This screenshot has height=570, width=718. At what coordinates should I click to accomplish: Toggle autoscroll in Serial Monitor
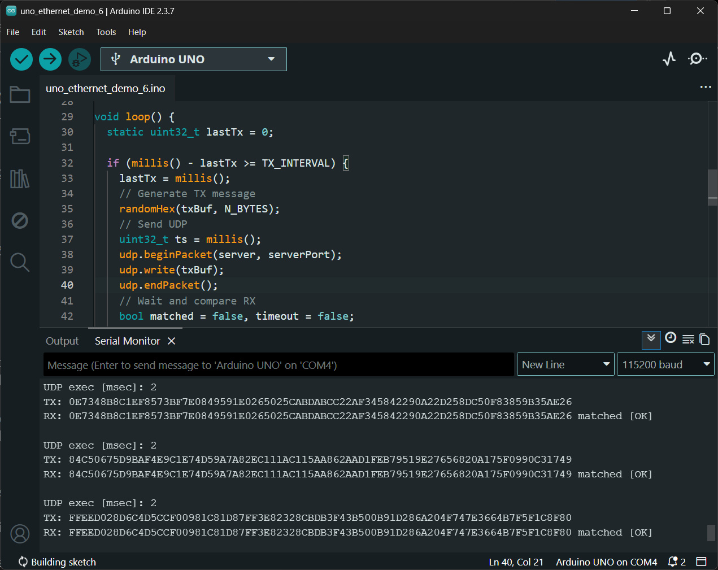(x=651, y=339)
